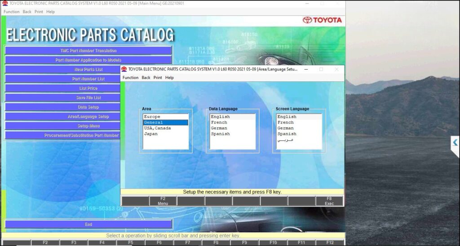460x246 pixels.
Task: Select Japan in the Area list
Action: tap(165, 134)
